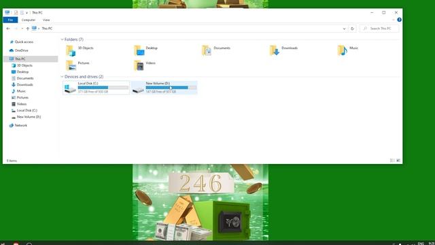Open the Downloads folder icon in Folders
Viewport: 435px width, 245px height.
click(275, 50)
